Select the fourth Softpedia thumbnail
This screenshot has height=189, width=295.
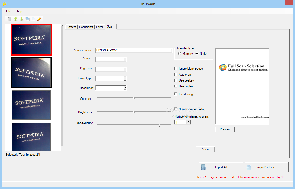[31, 137]
